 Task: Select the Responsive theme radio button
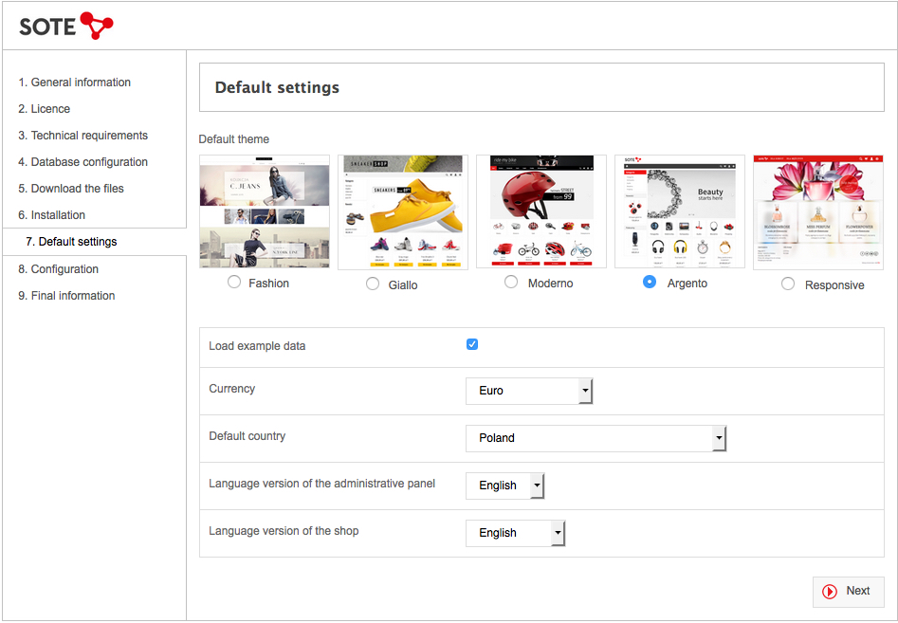(x=788, y=284)
